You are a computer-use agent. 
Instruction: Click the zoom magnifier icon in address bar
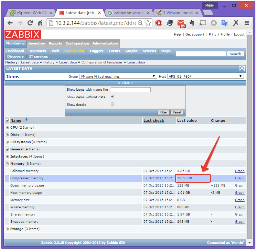click(x=140, y=23)
